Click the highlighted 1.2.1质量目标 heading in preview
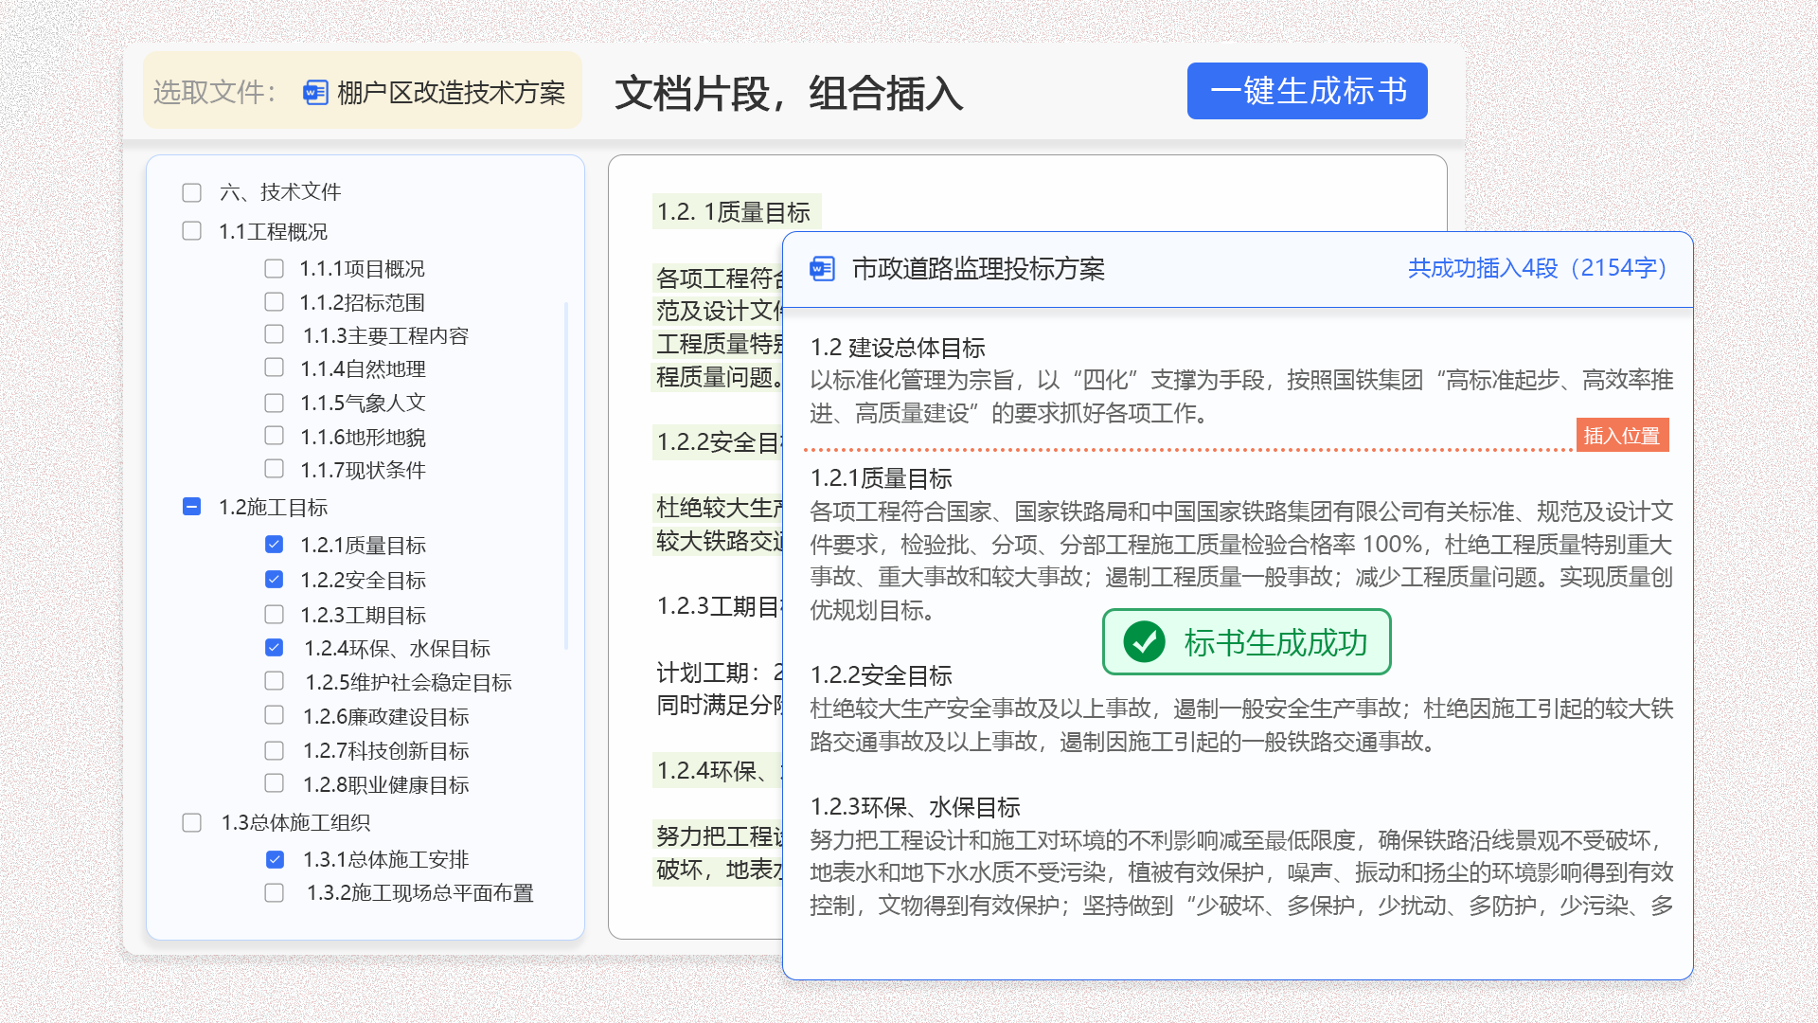 [735, 212]
